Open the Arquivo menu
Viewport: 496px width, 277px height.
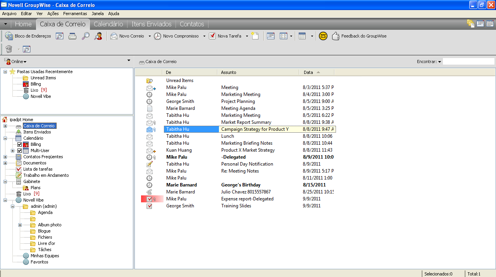coord(9,14)
